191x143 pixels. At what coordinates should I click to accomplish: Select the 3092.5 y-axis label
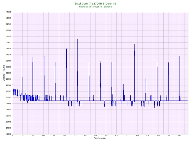(9, 73)
